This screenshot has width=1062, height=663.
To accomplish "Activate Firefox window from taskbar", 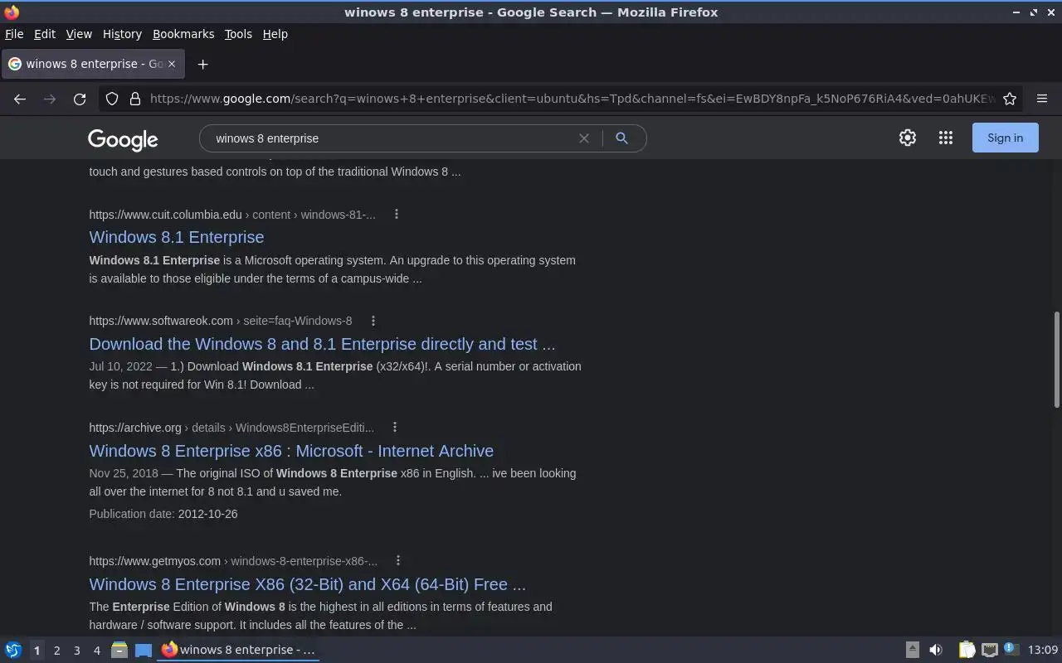I will pyautogui.click(x=239, y=650).
